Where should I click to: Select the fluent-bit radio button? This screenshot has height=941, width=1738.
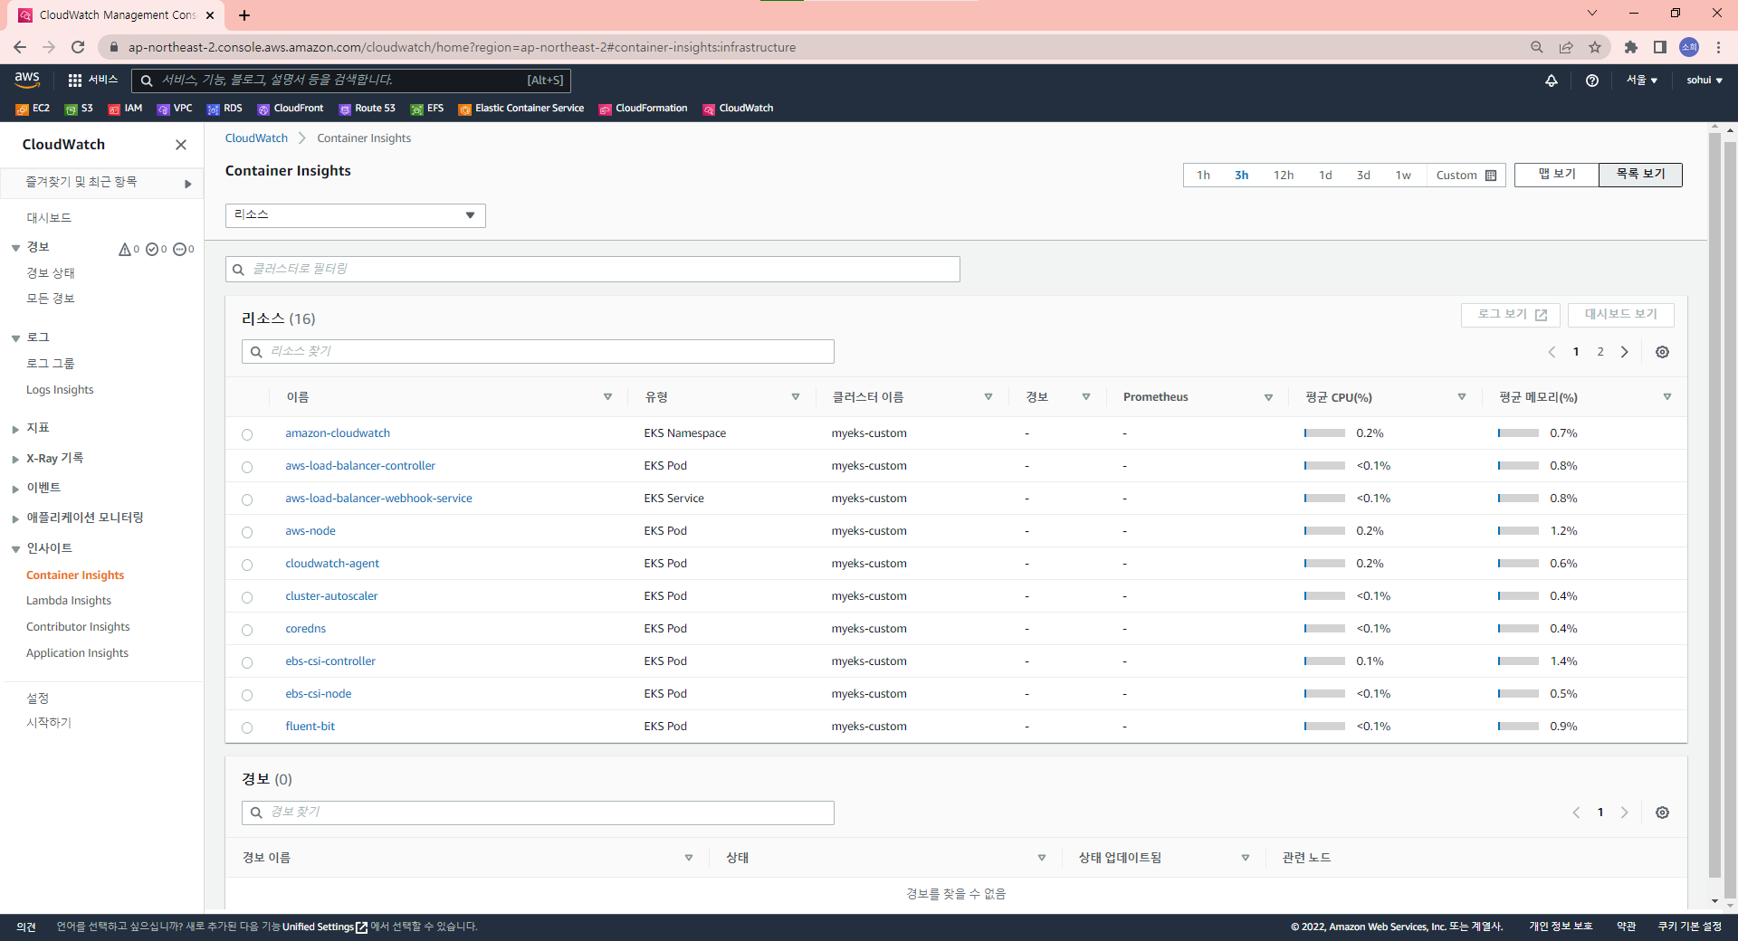pos(247,727)
